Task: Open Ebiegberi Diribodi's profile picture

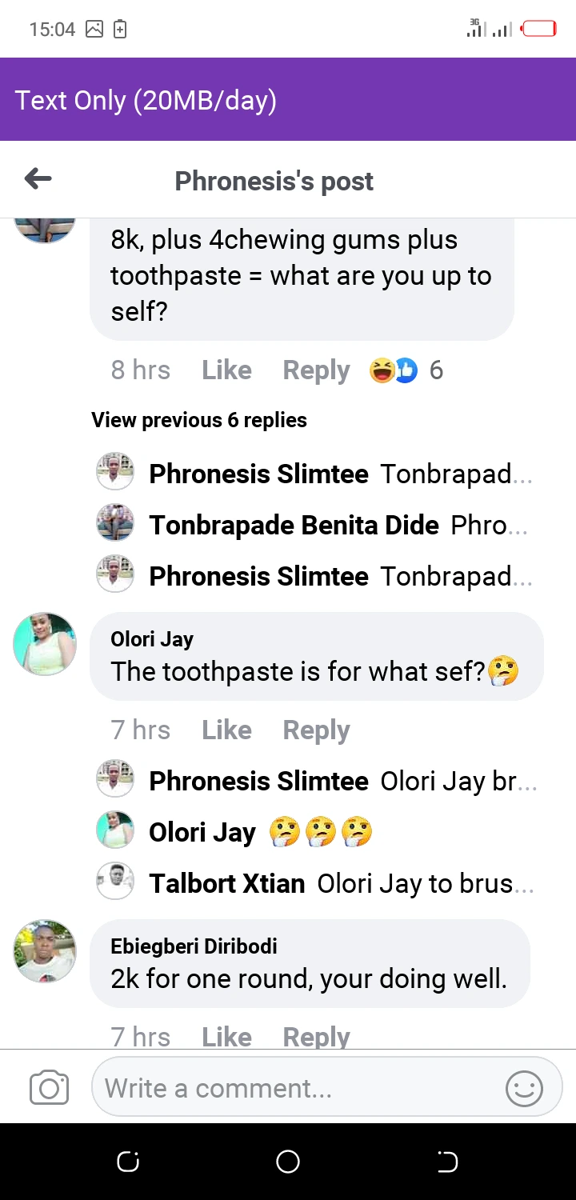Action: (x=45, y=950)
